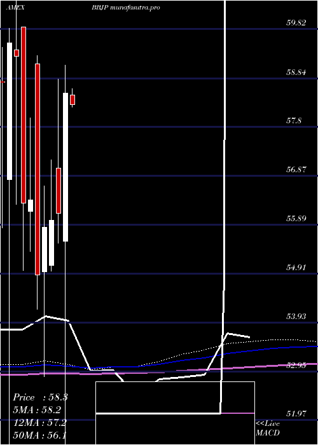Viewport: 318px width, 445px height.
Task: Click the 57.8 price axis label
Action: click(294, 121)
